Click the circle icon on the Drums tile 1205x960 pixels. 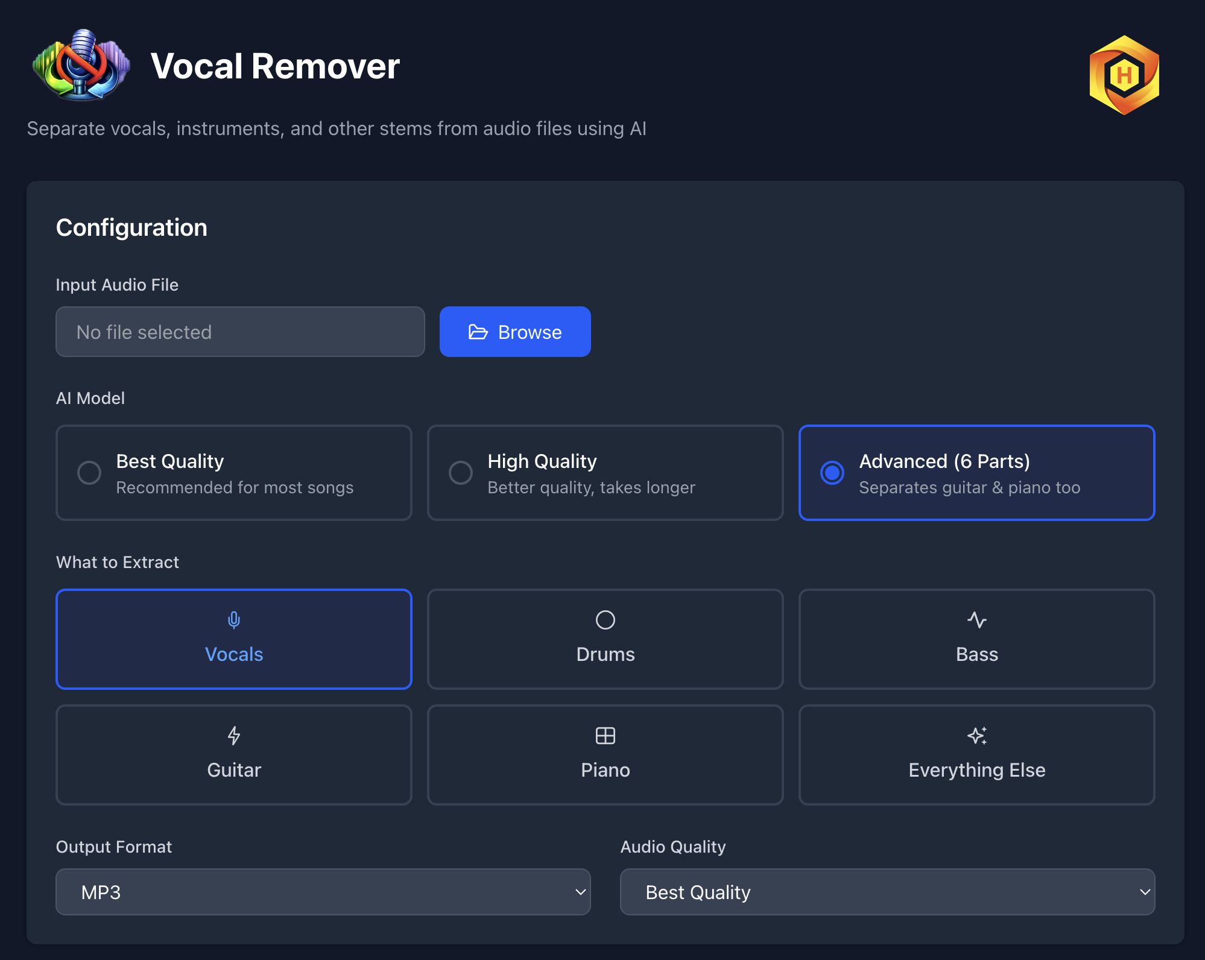605,619
